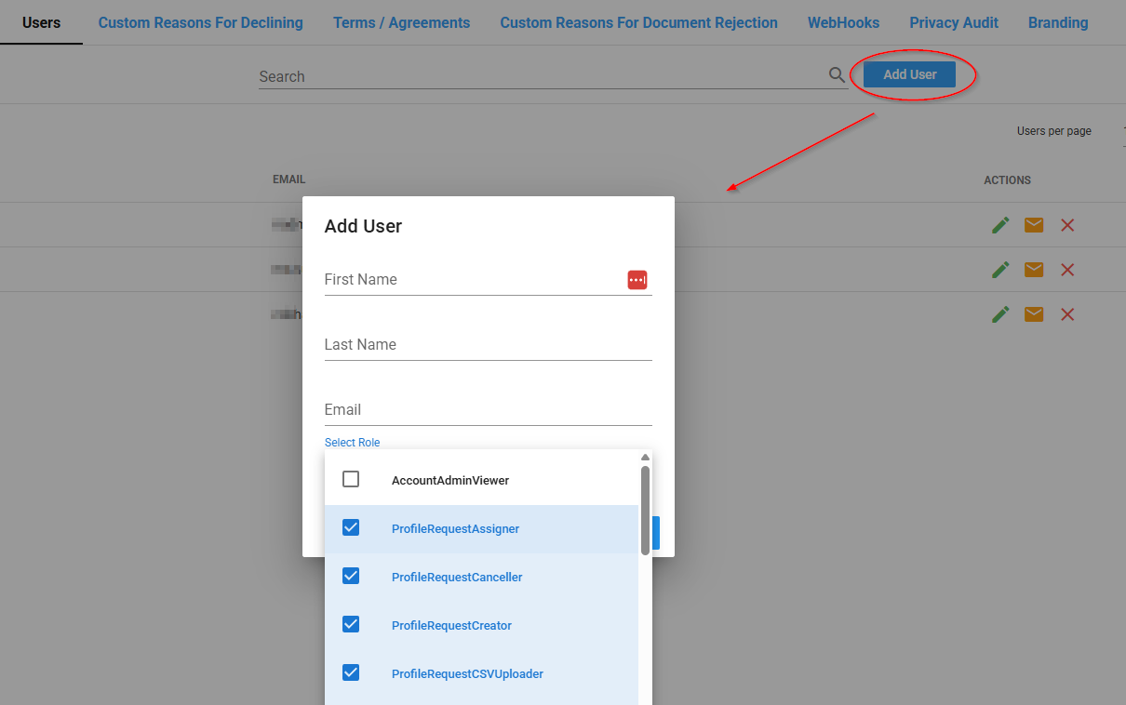Uncheck the ProfileRequestAssigner checkbox
The width and height of the screenshot is (1126, 705).
pyautogui.click(x=351, y=527)
